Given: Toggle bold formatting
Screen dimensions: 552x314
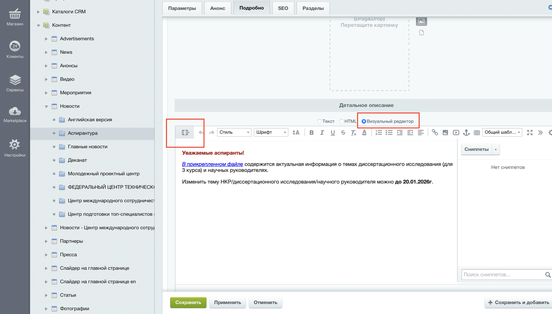Looking at the screenshot, I should pyautogui.click(x=311, y=133).
